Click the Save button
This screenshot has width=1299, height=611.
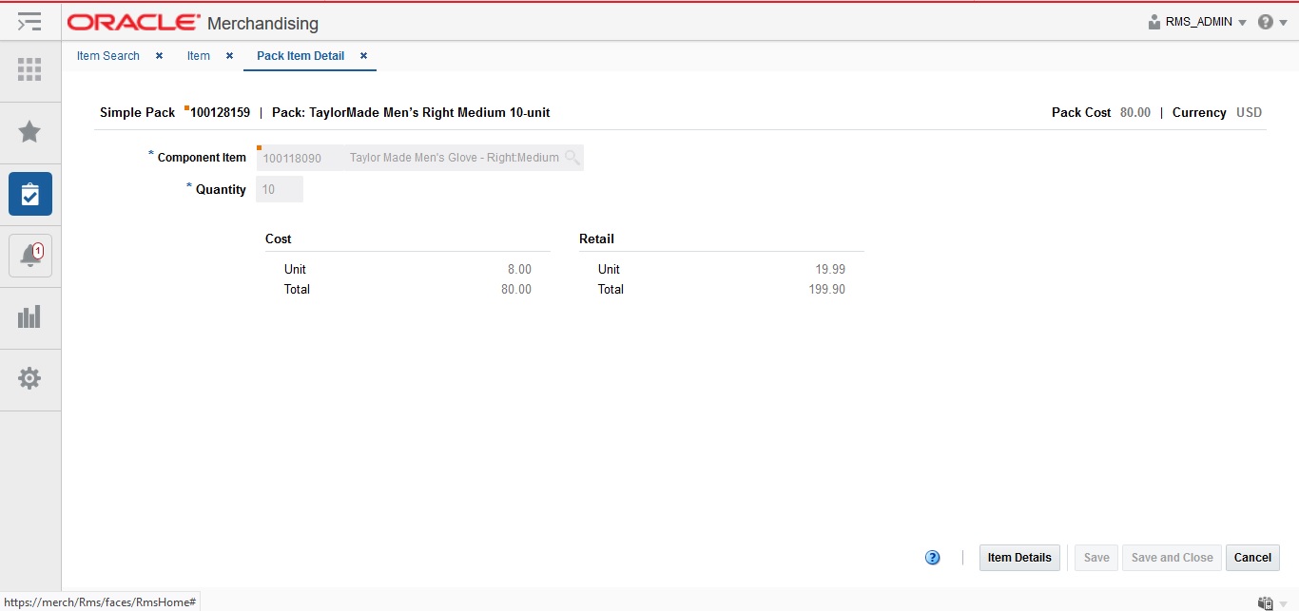(x=1096, y=558)
